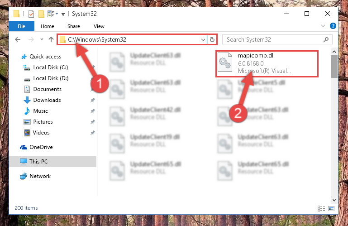Unpin Downloads from Quick access

coord(93,100)
